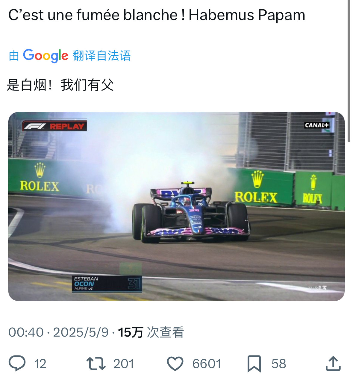
Task: Open the 00:40 · 2025/5/9 timestamp
Action: 58,332
